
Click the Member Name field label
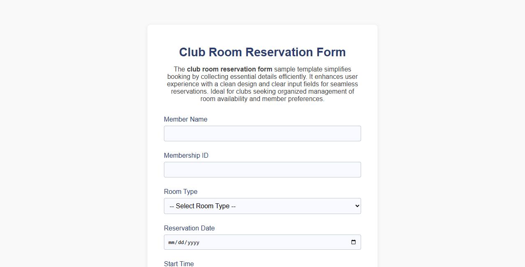pos(185,119)
